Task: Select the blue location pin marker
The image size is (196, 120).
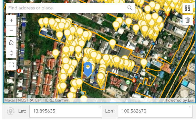Action: click(x=88, y=69)
